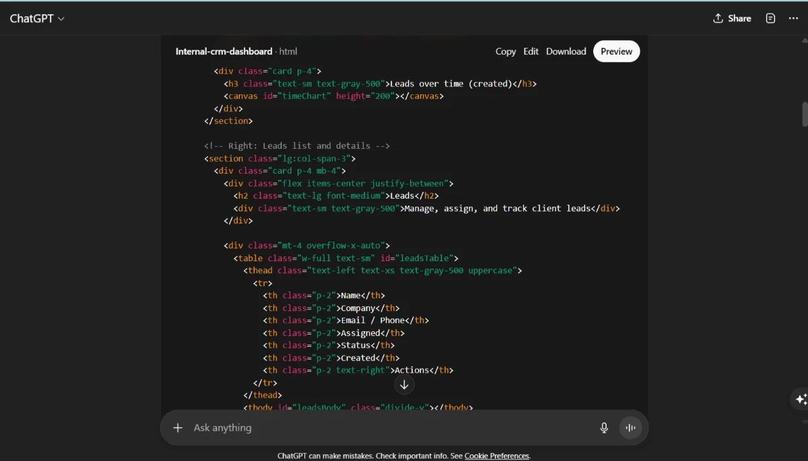Switch to the Preview view
The image size is (808, 461).
616,51
